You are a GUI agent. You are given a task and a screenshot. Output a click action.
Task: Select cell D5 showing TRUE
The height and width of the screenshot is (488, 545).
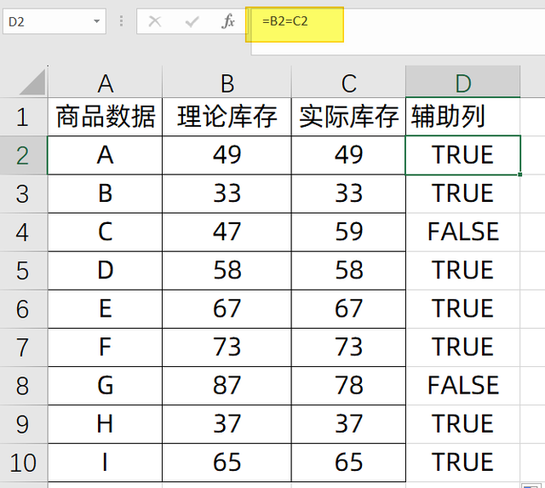pos(463,271)
